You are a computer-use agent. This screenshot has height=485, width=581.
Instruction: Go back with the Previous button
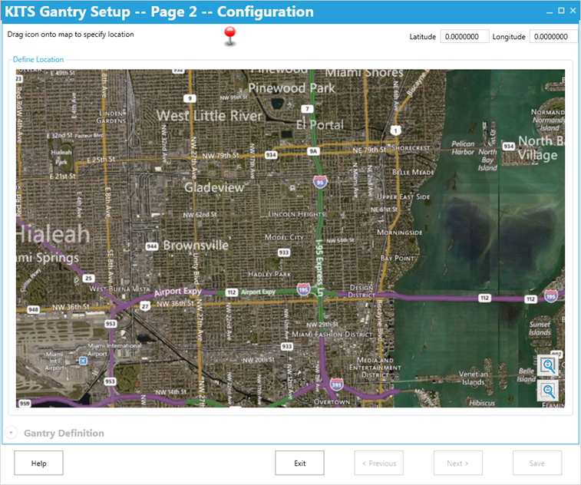378,463
